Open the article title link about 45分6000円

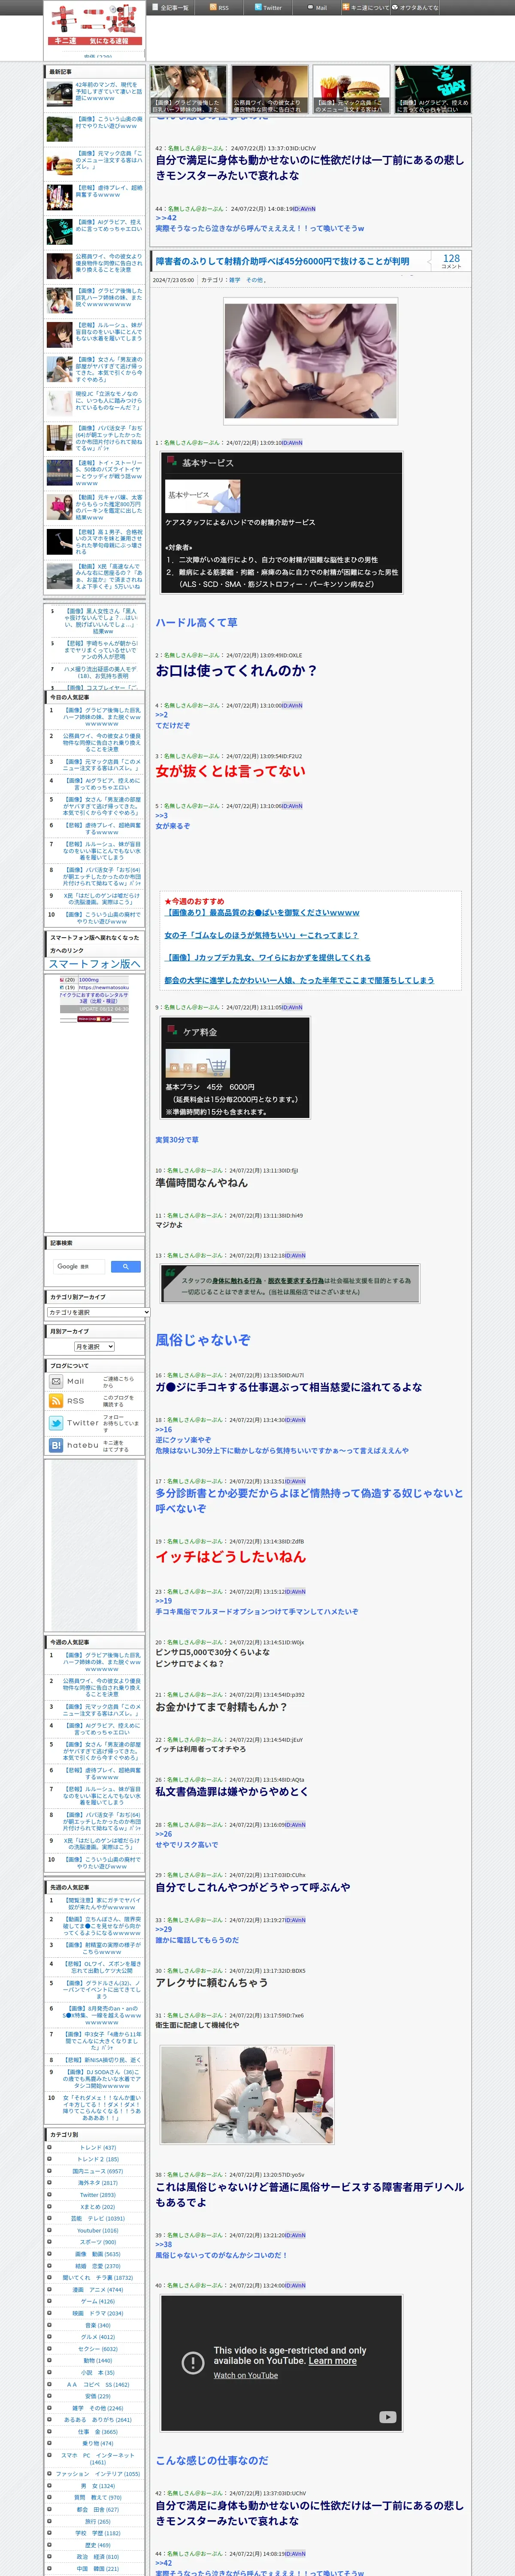coord(282,261)
